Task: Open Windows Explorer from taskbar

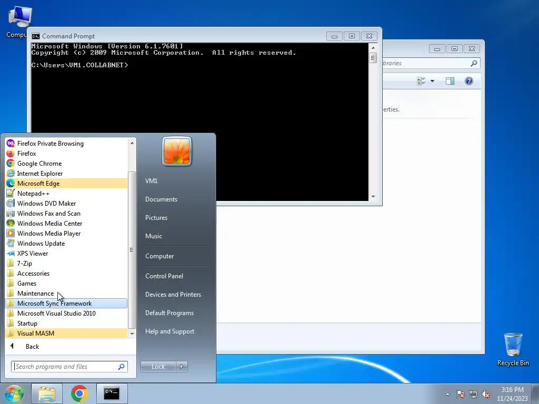Action: click(47, 393)
